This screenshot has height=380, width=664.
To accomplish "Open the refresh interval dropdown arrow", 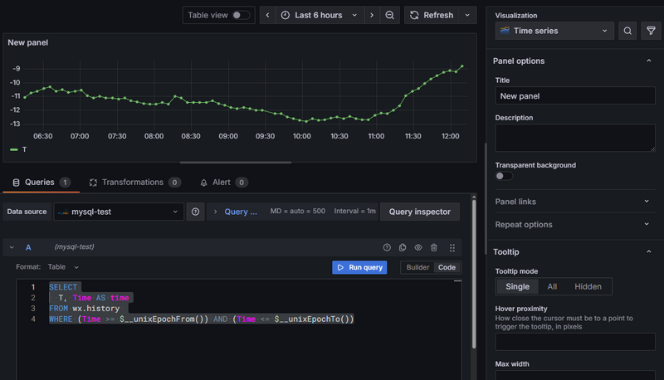I will 467,15.
